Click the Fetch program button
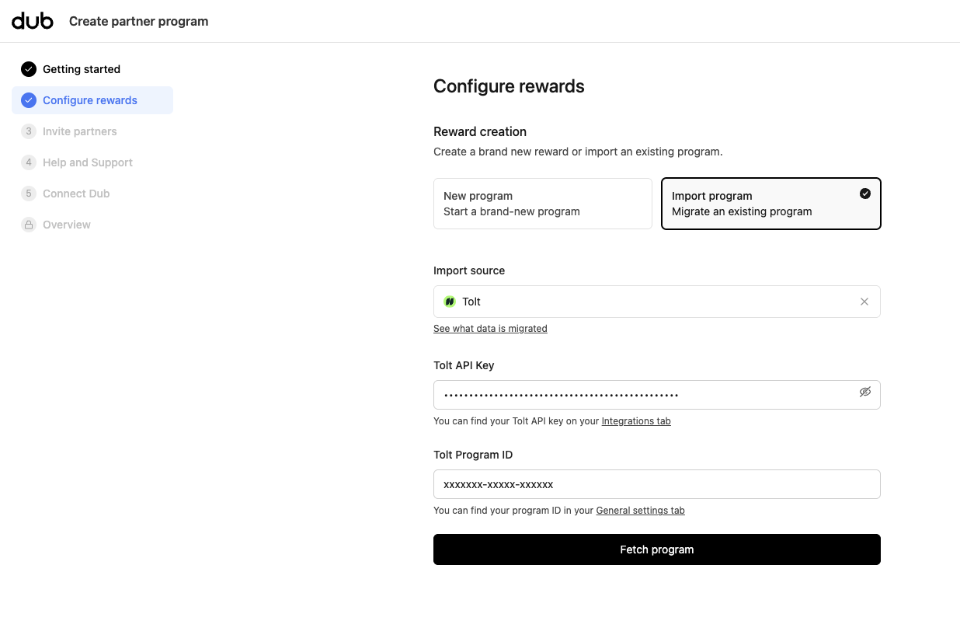Viewport: 960px width, 621px height. (657, 549)
